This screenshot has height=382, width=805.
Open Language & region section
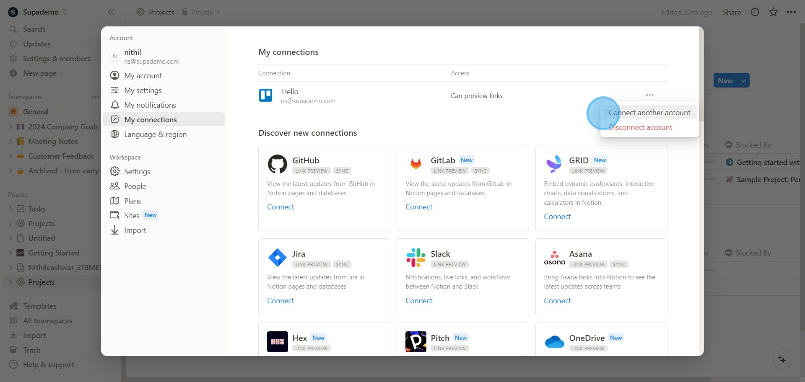click(x=164, y=134)
